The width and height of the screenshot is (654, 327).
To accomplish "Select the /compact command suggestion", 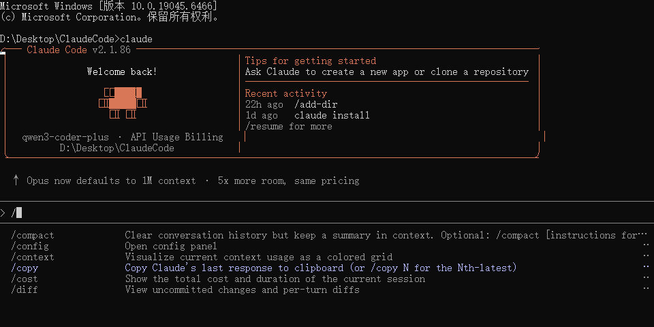I will click(x=33, y=235).
